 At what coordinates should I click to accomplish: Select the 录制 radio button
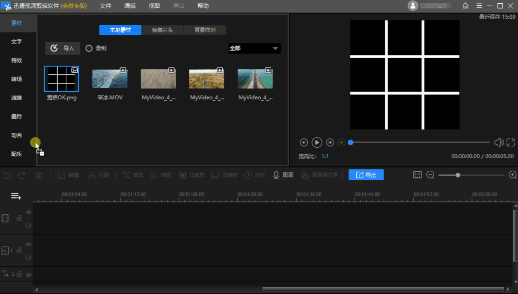tap(89, 48)
